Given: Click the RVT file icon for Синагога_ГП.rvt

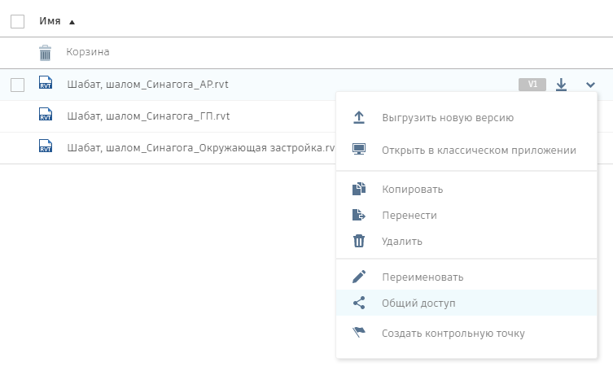Looking at the screenshot, I should pos(46,116).
